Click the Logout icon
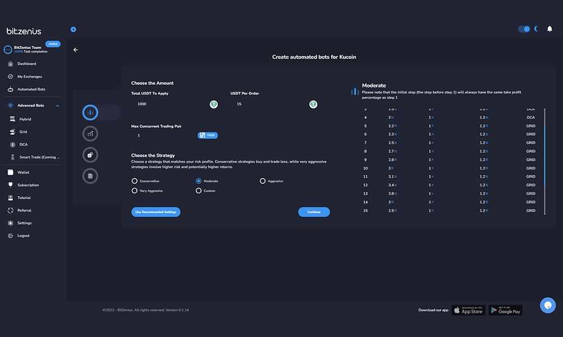This screenshot has width=563, height=337. click(11, 236)
